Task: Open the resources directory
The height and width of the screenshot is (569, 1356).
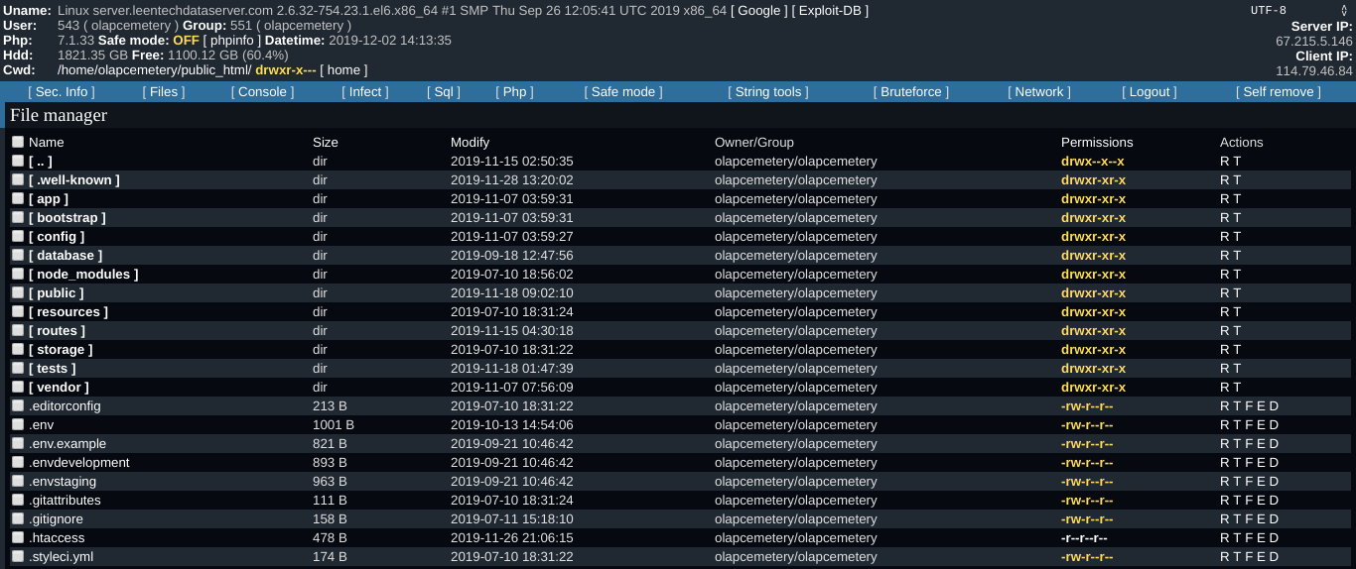Action: pos(68,311)
